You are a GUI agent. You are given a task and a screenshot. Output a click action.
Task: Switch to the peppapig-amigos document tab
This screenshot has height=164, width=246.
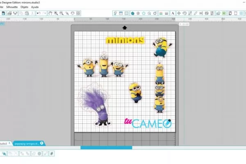[x=27, y=143]
